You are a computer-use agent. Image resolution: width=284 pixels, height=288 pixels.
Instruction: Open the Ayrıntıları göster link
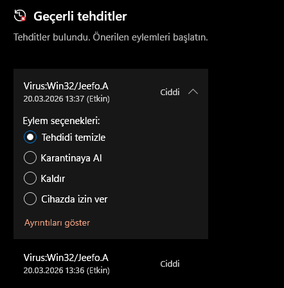tap(57, 223)
